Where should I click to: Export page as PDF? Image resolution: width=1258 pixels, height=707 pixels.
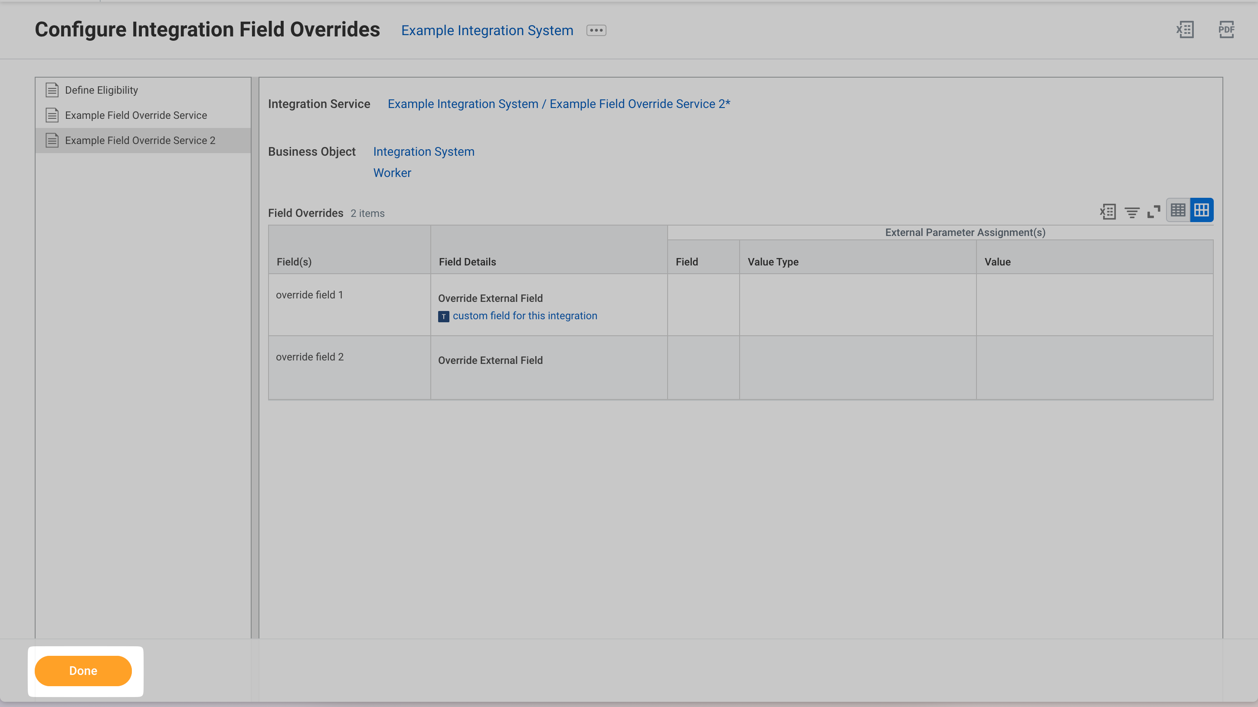pos(1226,30)
